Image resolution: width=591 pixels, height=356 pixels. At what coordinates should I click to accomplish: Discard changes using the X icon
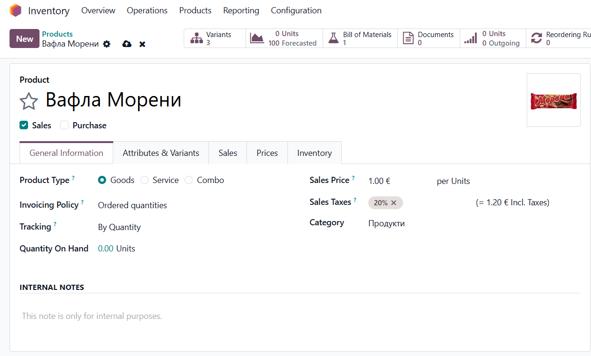pos(142,44)
